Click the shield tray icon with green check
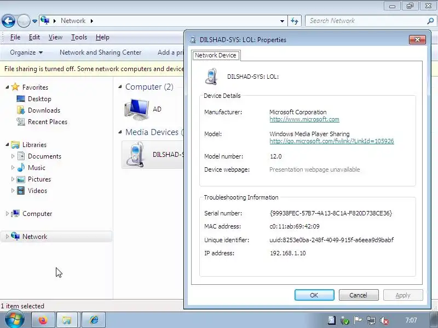Image resolution: width=438 pixels, height=328 pixels. tap(345, 321)
